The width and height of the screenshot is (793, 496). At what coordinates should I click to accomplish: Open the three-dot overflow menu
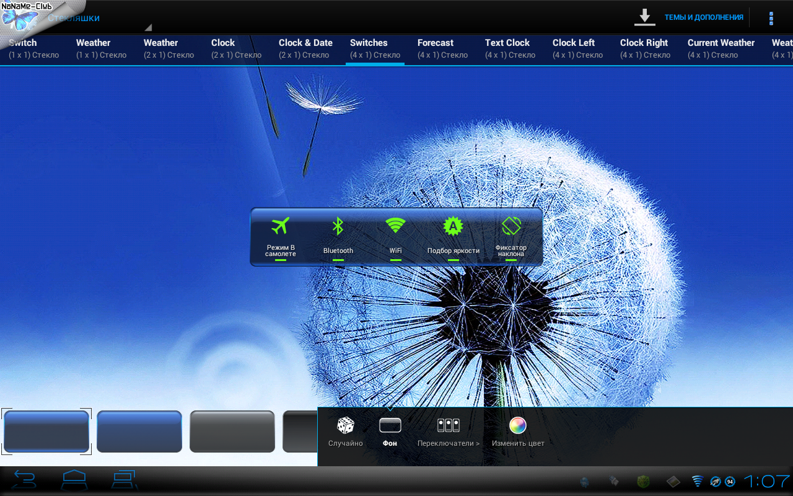coord(771,18)
